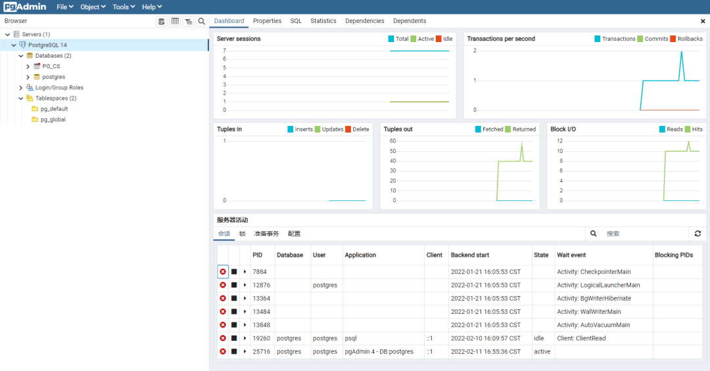
Task: Terminate session for PID 13364
Action: pyautogui.click(x=223, y=298)
